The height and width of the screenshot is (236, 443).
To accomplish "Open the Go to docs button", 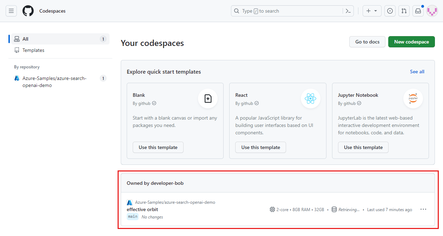I will coord(367,42).
